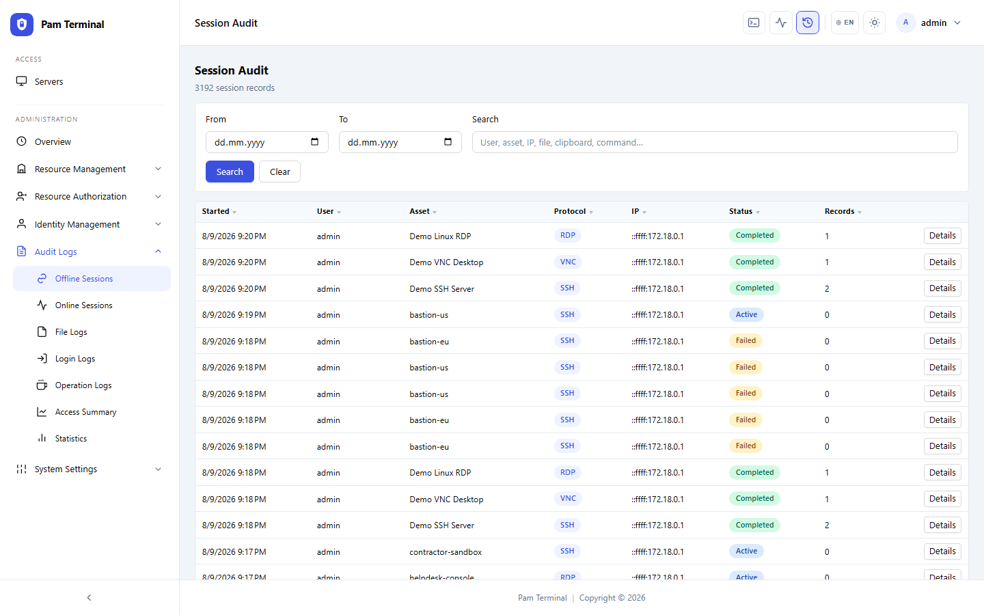Open online sessions activity icon in header

pyautogui.click(x=781, y=23)
